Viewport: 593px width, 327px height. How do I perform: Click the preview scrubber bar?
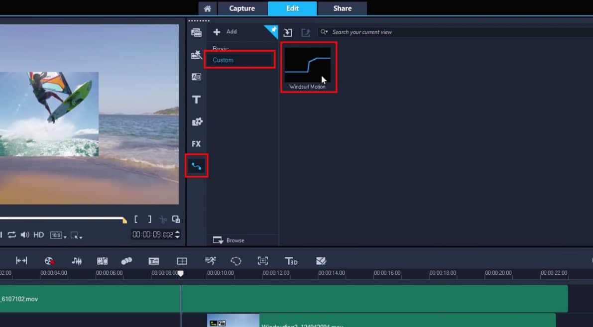coord(62,218)
